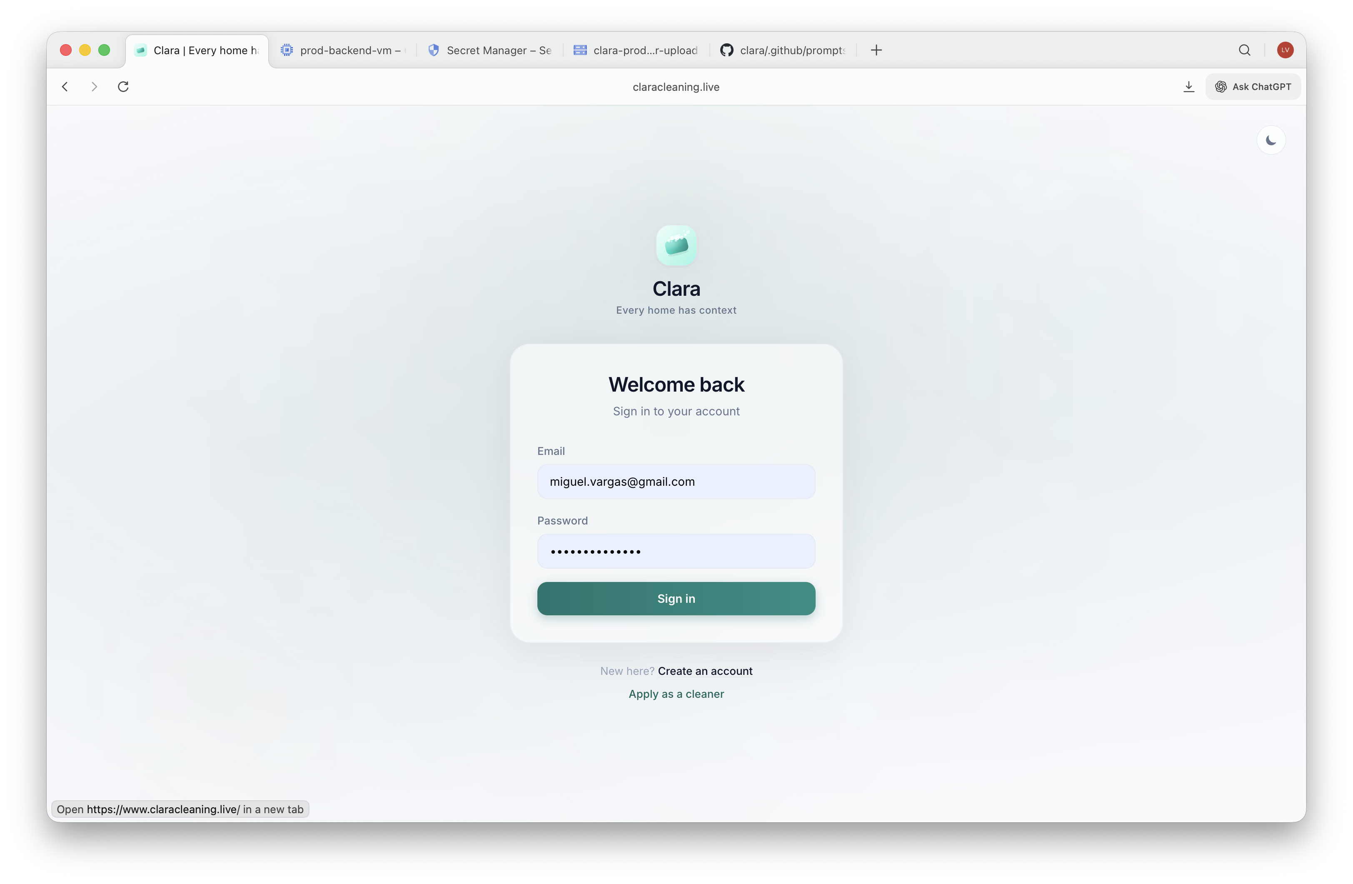Image resolution: width=1353 pixels, height=884 pixels.
Task: Select the Clara | Every home tab
Action: coord(197,50)
